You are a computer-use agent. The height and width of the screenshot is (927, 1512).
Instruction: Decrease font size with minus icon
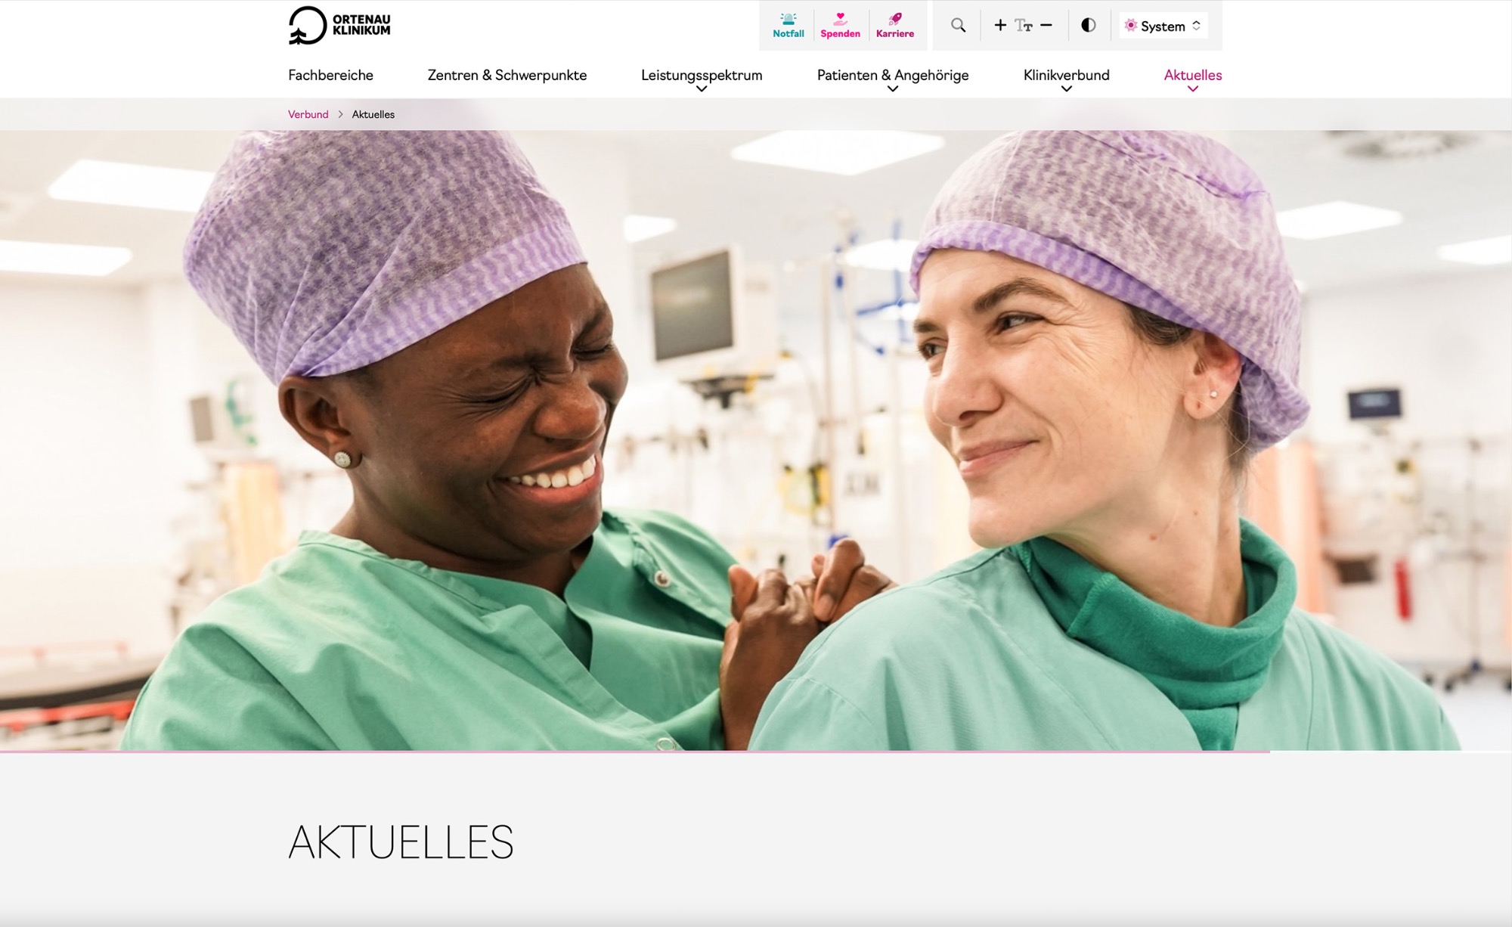coord(1046,25)
